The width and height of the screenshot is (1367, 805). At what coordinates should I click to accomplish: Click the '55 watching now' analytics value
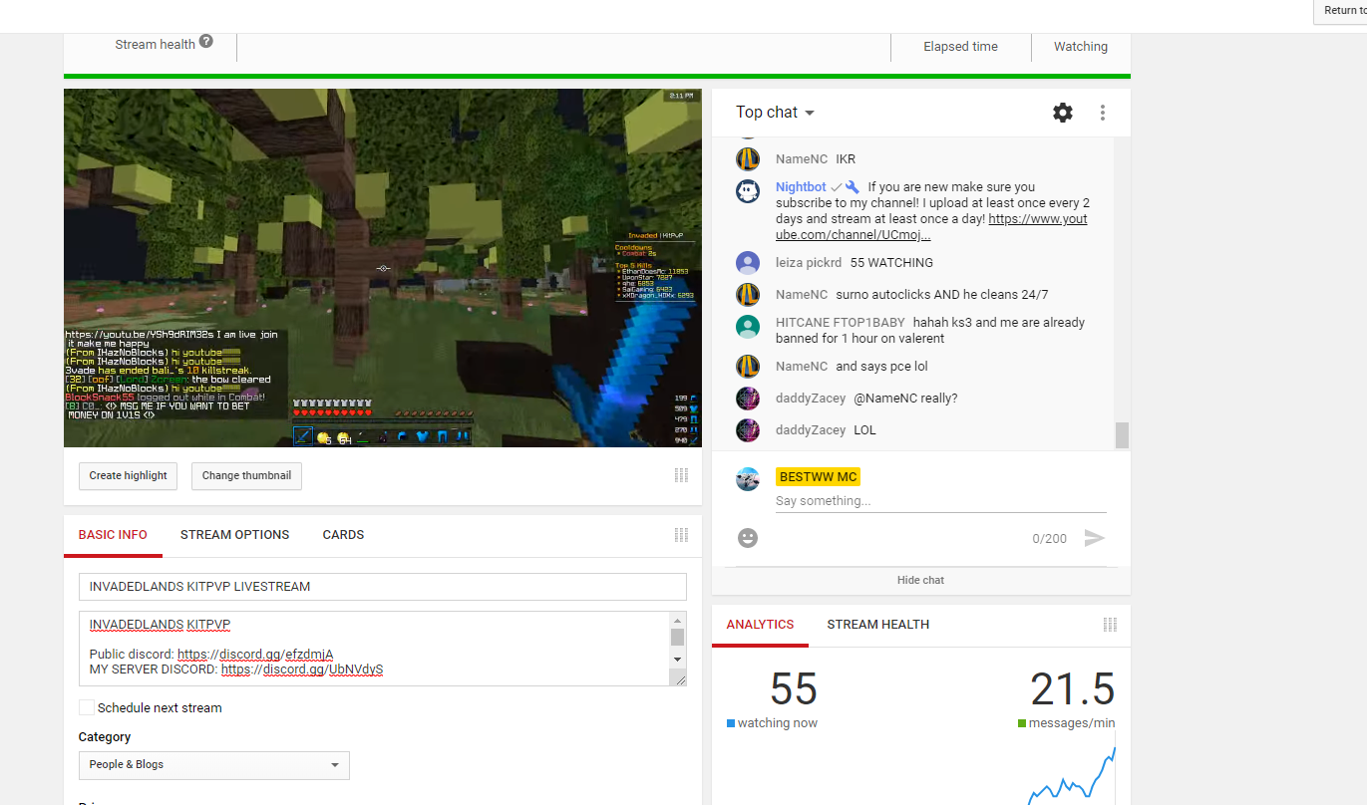[x=773, y=700]
